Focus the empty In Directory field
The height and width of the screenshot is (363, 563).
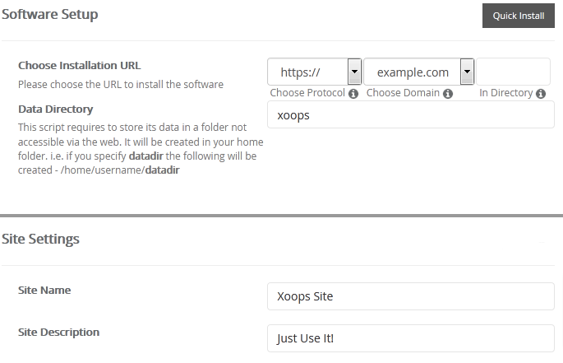click(513, 72)
